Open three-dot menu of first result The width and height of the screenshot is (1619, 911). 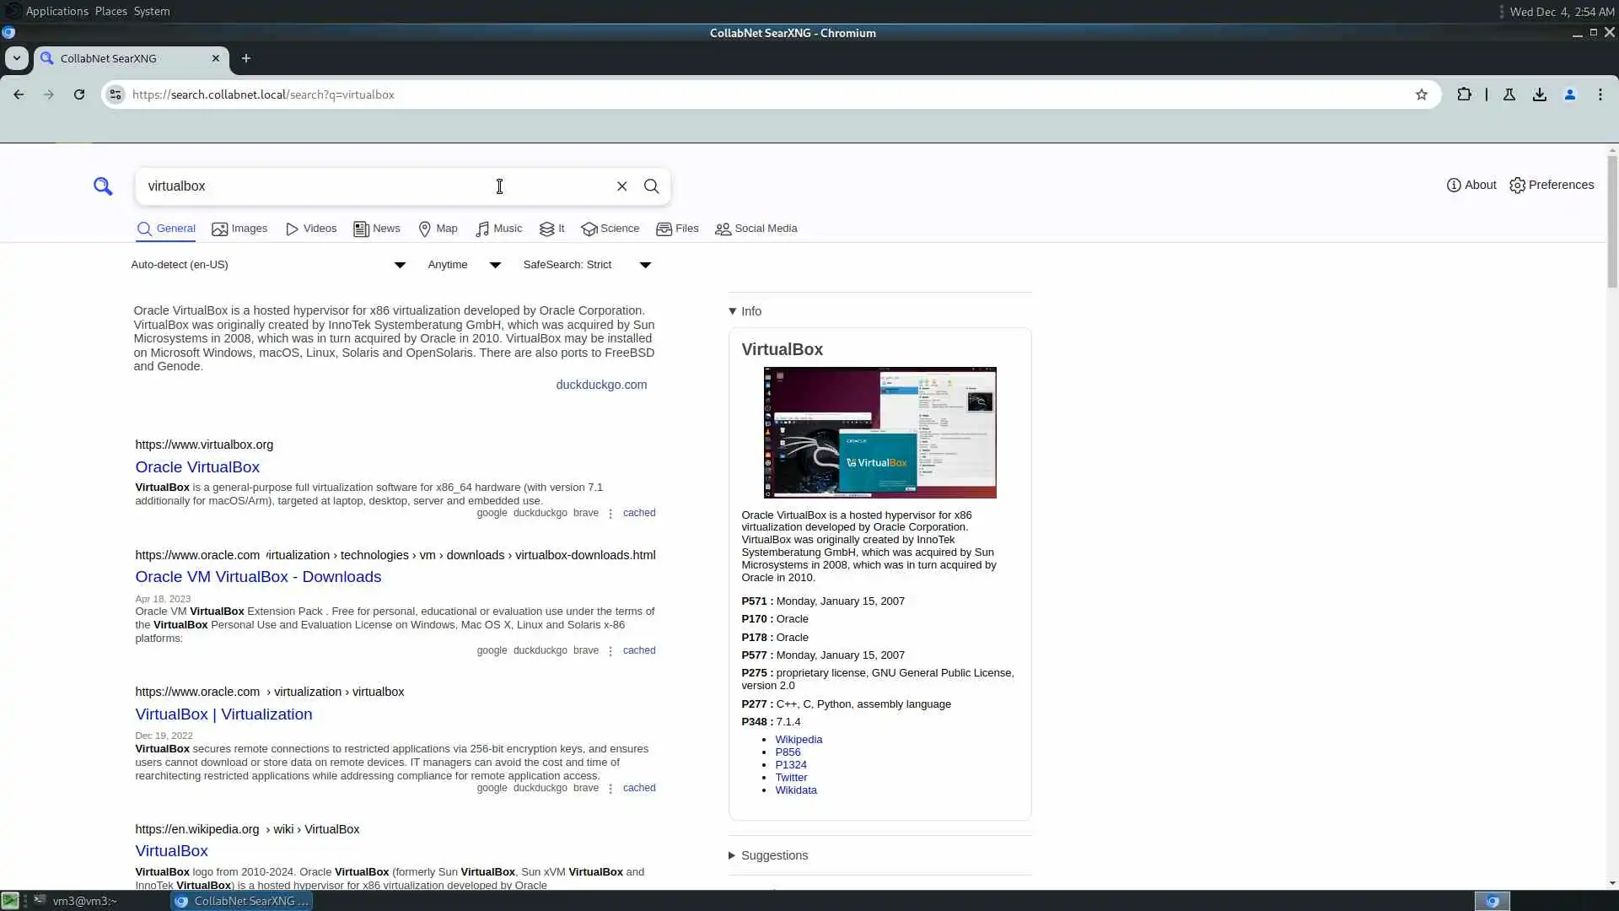click(610, 514)
